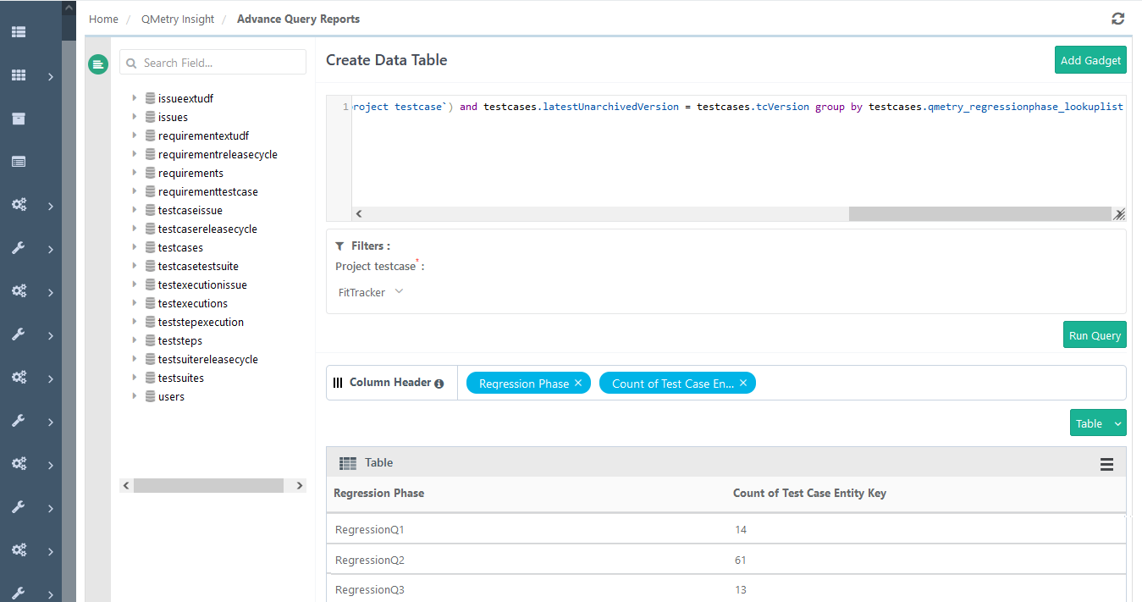The image size is (1142, 602).
Task: Click the database icon beside requirementtestcase
Action: pyautogui.click(x=151, y=191)
